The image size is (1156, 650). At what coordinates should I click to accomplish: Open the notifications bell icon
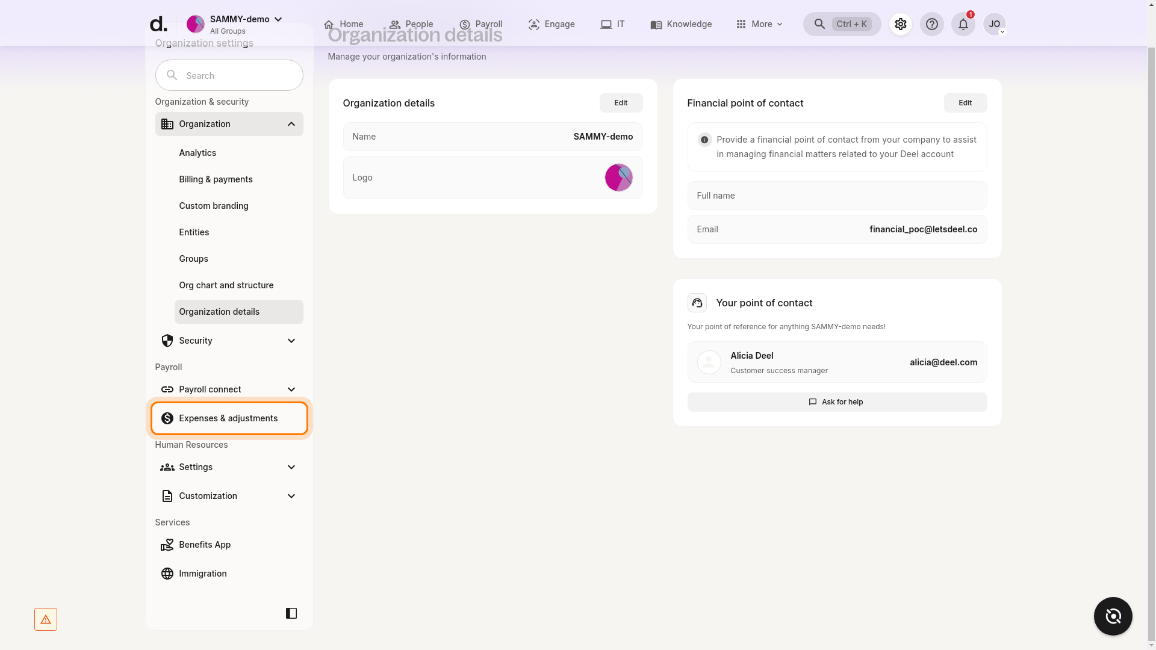coord(963,24)
